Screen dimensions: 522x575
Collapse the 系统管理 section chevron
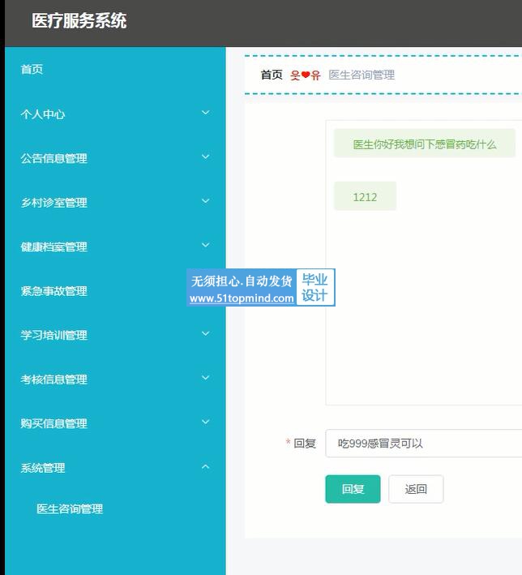click(206, 466)
